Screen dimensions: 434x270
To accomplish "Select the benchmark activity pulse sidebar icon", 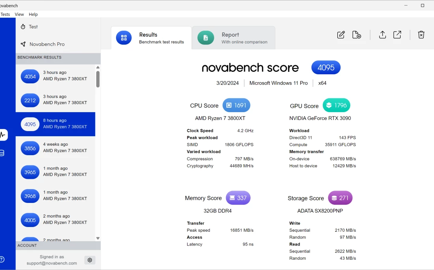I will [3, 135].
